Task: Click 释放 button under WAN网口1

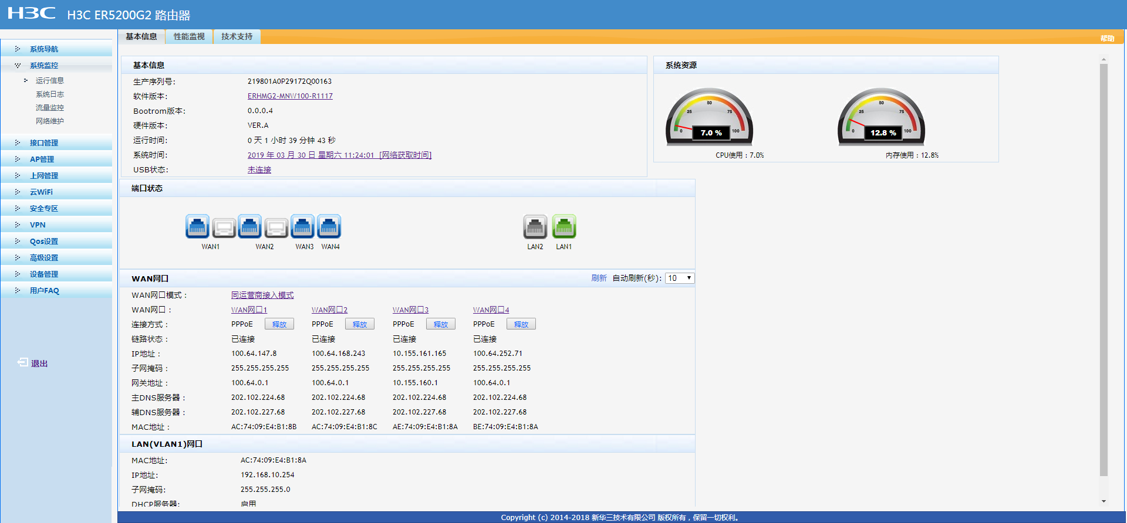Action: pyautogui.click(x=279, y=324)
